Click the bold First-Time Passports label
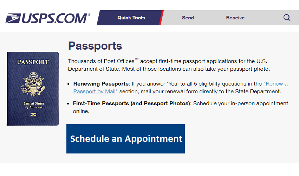Image resolution: width=299 pixels, height=176 pixels. 132,103
